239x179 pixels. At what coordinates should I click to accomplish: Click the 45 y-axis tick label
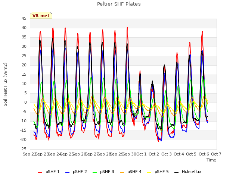point(24,19)
